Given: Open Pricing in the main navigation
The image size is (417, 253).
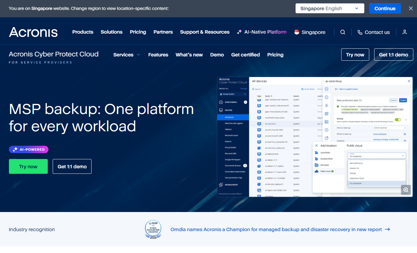Looking at the screenshot, I should click(x=138, y=32).
